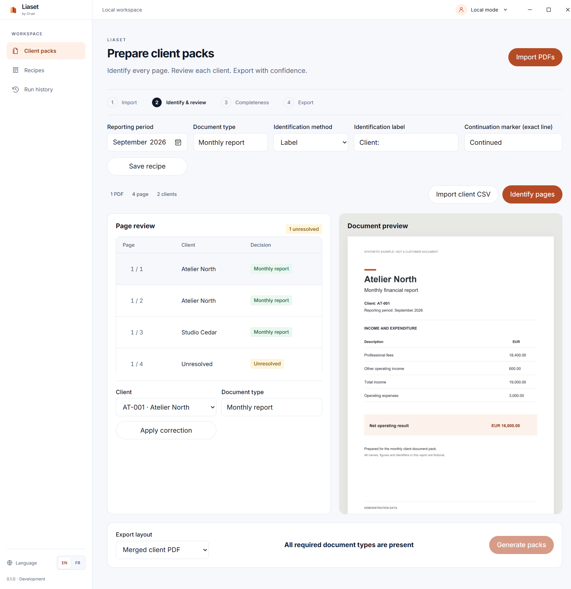Click the 1 unresolved badge
Screen dimensions: 571x589
[304, 229]
